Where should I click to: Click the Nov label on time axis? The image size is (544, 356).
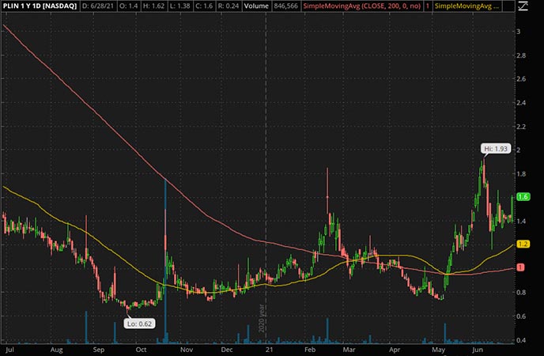coord(187,350)
